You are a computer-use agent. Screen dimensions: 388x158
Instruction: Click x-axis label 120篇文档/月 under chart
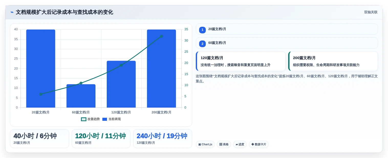[x=121, y=112]
